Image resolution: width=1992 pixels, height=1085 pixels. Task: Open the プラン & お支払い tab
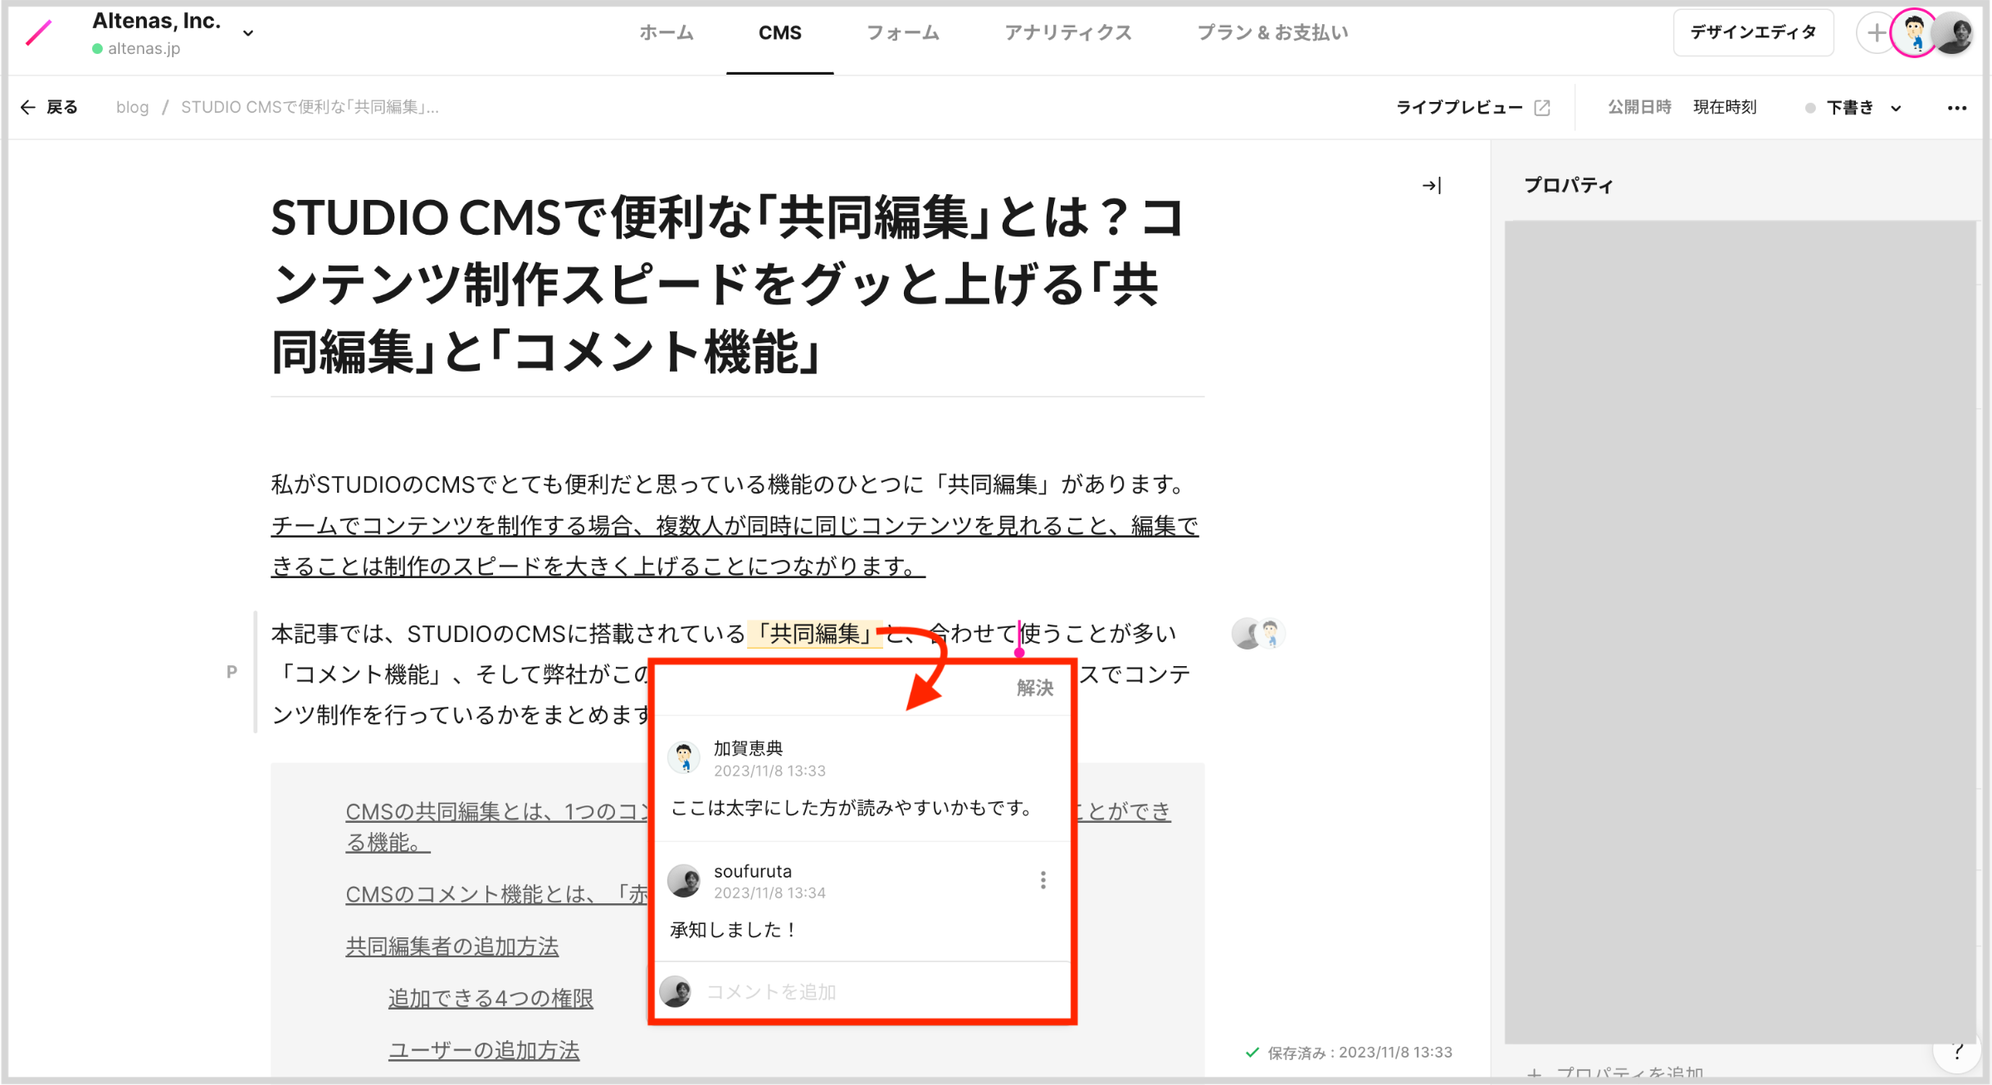(1272, 32)
